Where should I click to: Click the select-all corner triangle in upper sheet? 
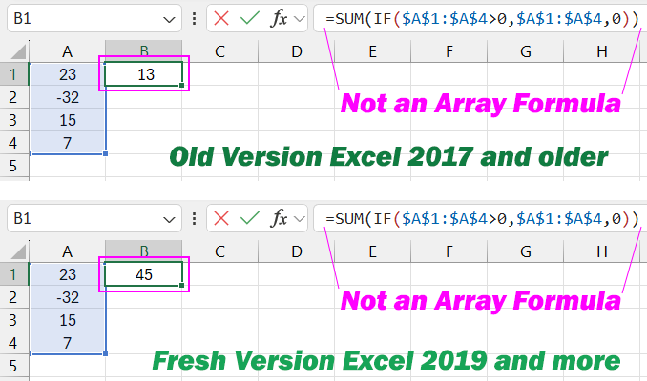(17, 50)
